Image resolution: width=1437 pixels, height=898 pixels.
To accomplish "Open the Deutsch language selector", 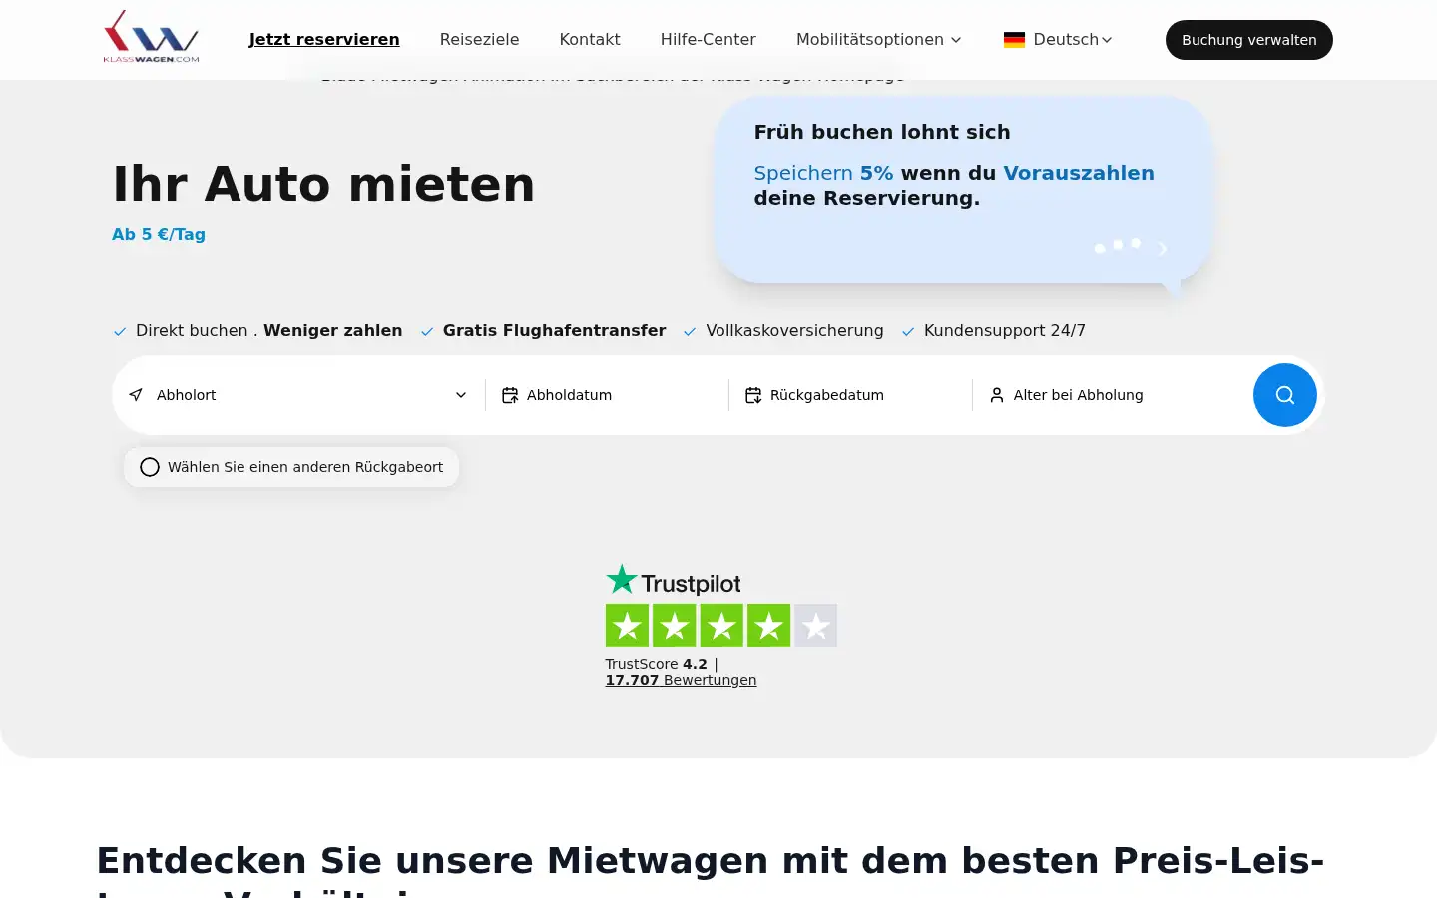I will point(1058,40).
